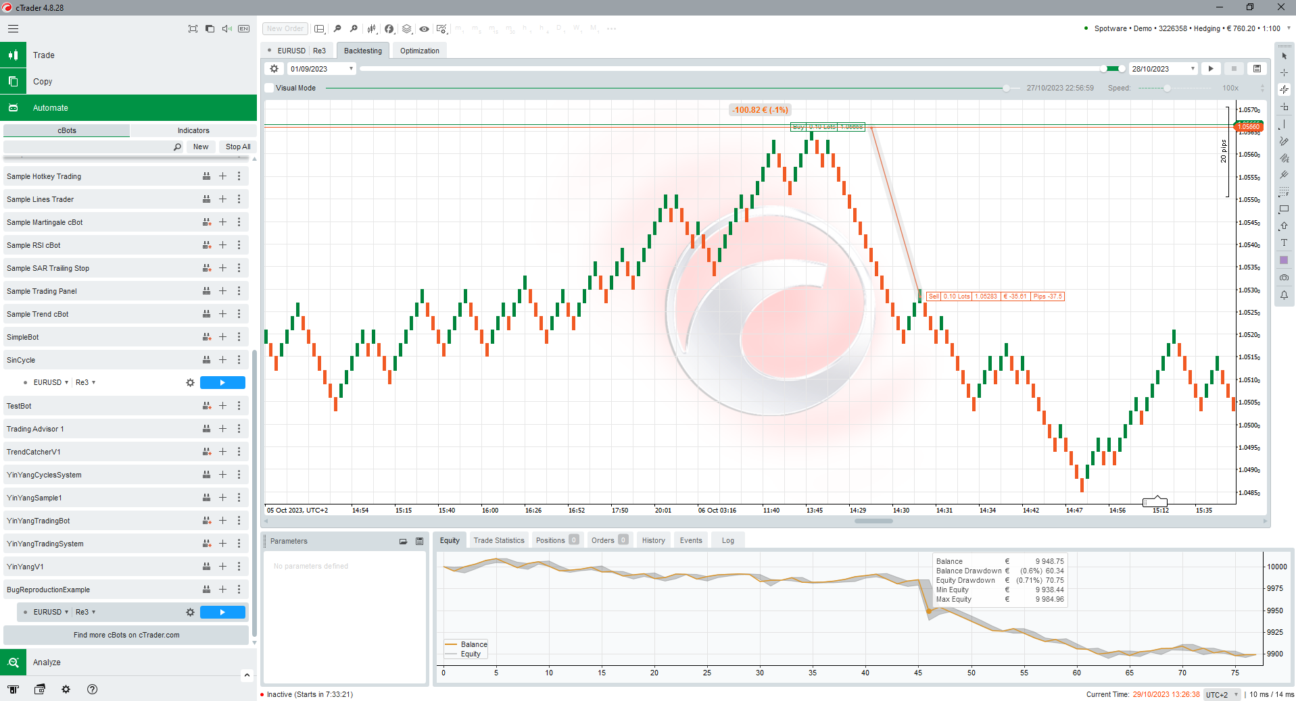Open SinCycle instance settings gear
Viewport: 1296px width, 701px height.
pyautogui.click(x=190, y=382)
